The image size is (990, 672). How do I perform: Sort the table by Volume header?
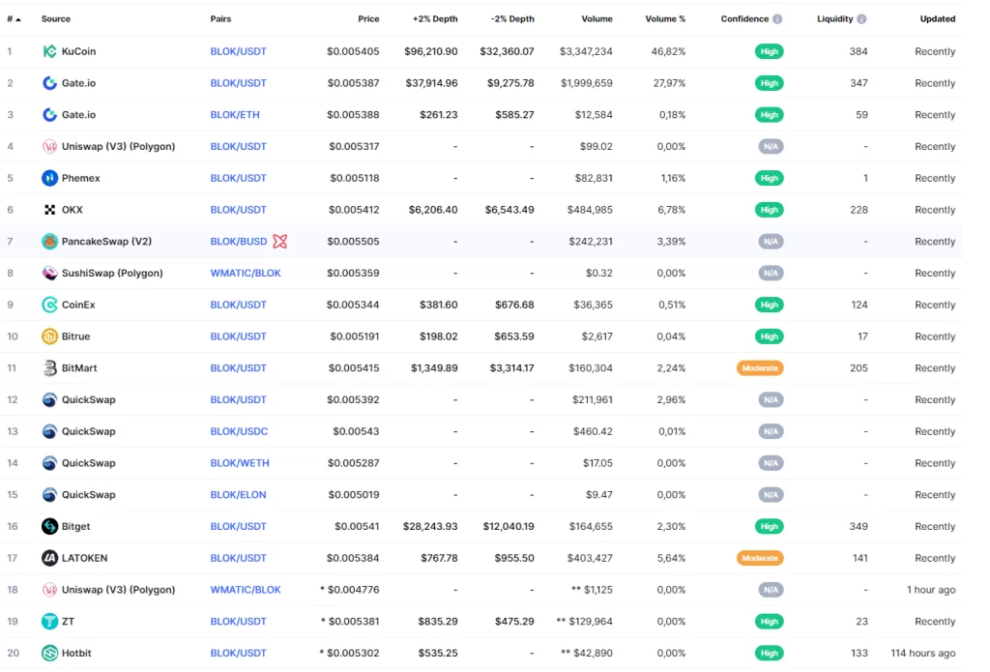[x=597, y=19]
